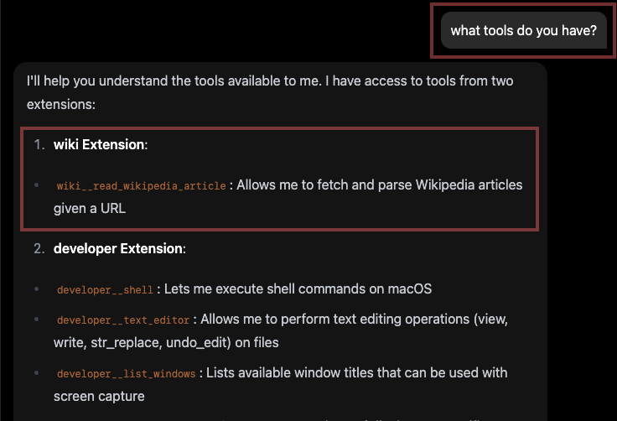Image resolution: width=617 pixels, height=421 pixels.
Task: Select the "developer Extension" heading
Action: coord(118,249)
